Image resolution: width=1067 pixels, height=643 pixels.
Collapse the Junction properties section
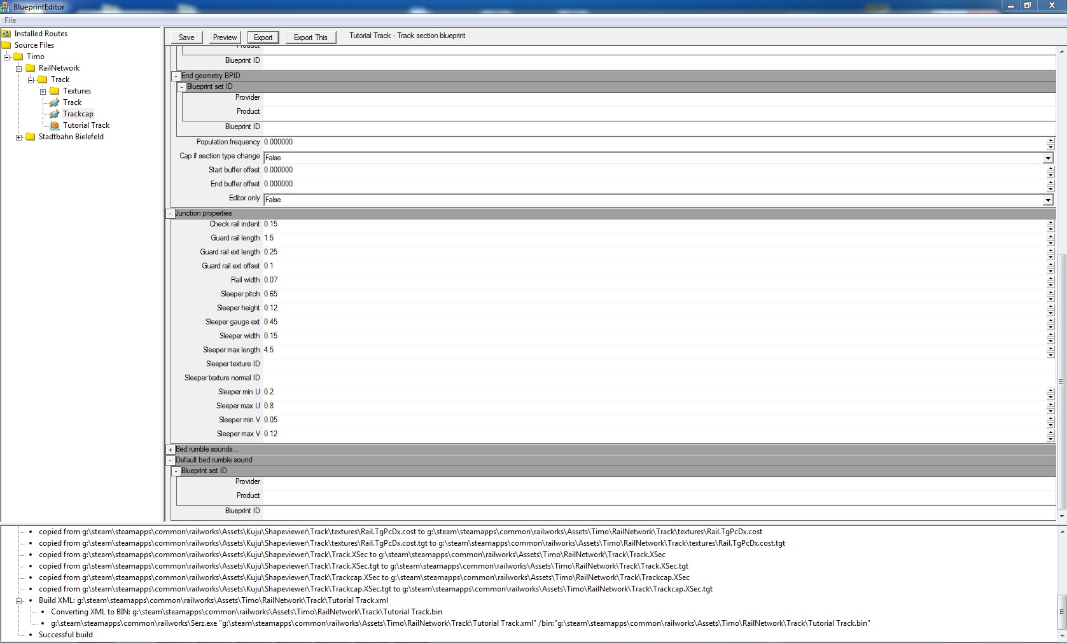[171, 214]
